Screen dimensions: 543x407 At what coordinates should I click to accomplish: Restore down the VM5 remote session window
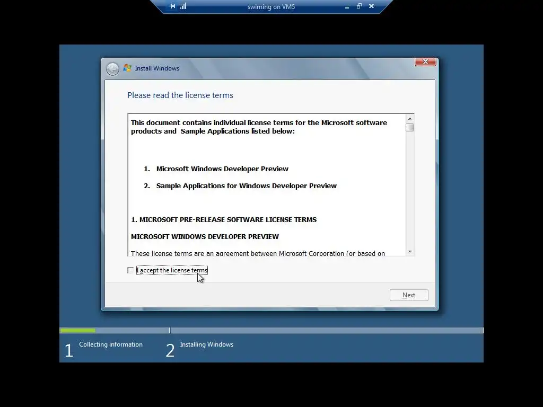pyautogui.click(x=359, y=6)
